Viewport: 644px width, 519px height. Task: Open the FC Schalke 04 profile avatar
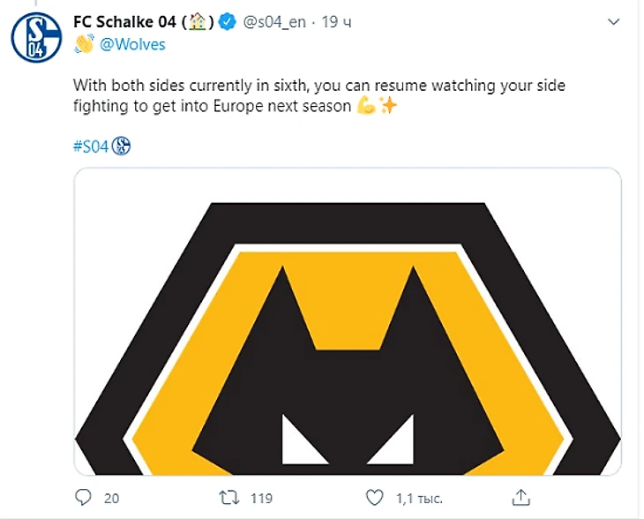36,37
